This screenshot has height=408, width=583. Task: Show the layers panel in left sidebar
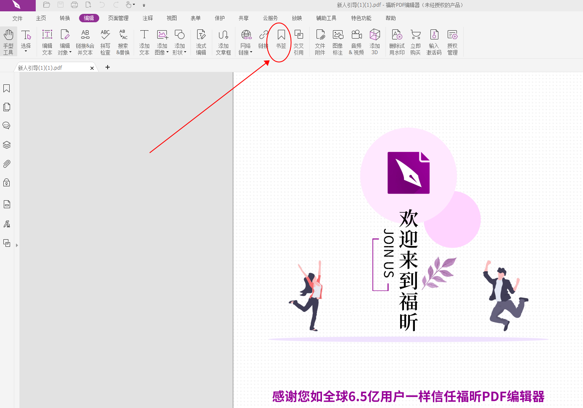point(6,144)
